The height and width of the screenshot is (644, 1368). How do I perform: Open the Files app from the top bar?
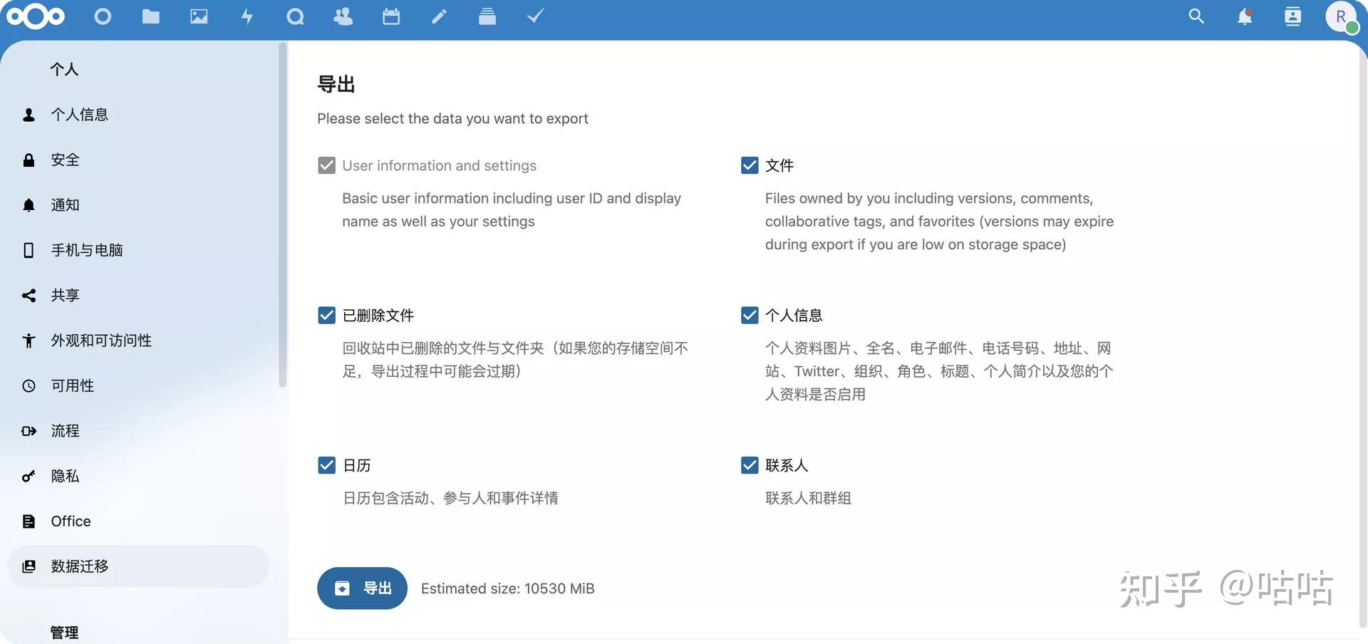(150, 16)
